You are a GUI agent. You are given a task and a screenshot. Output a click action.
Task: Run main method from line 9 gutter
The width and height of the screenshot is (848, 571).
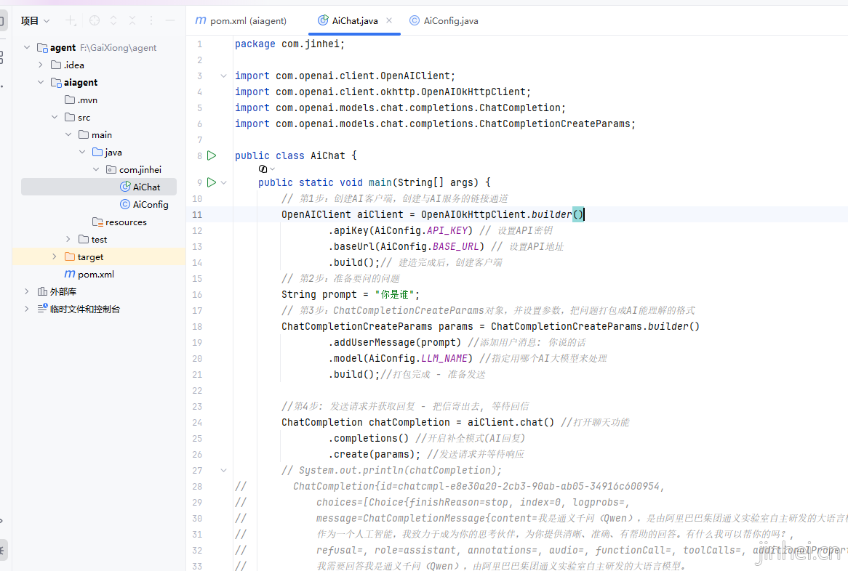coord(212,182)
